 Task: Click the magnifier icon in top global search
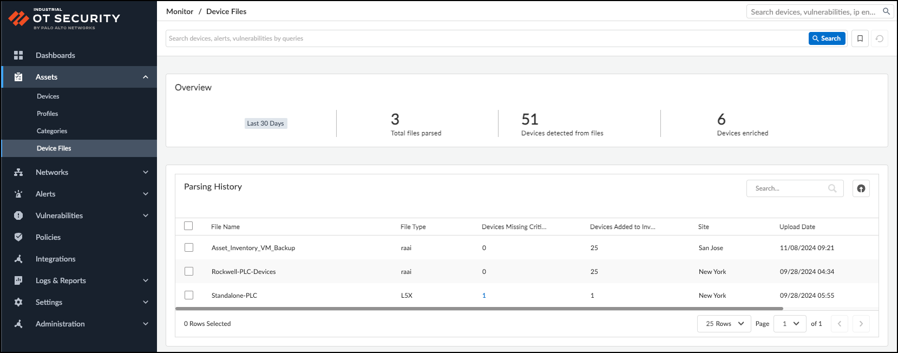886,11
